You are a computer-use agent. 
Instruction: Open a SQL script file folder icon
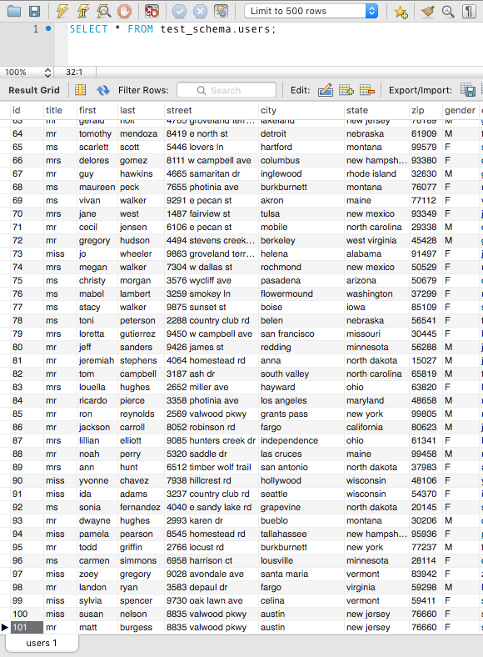(14, 11)
